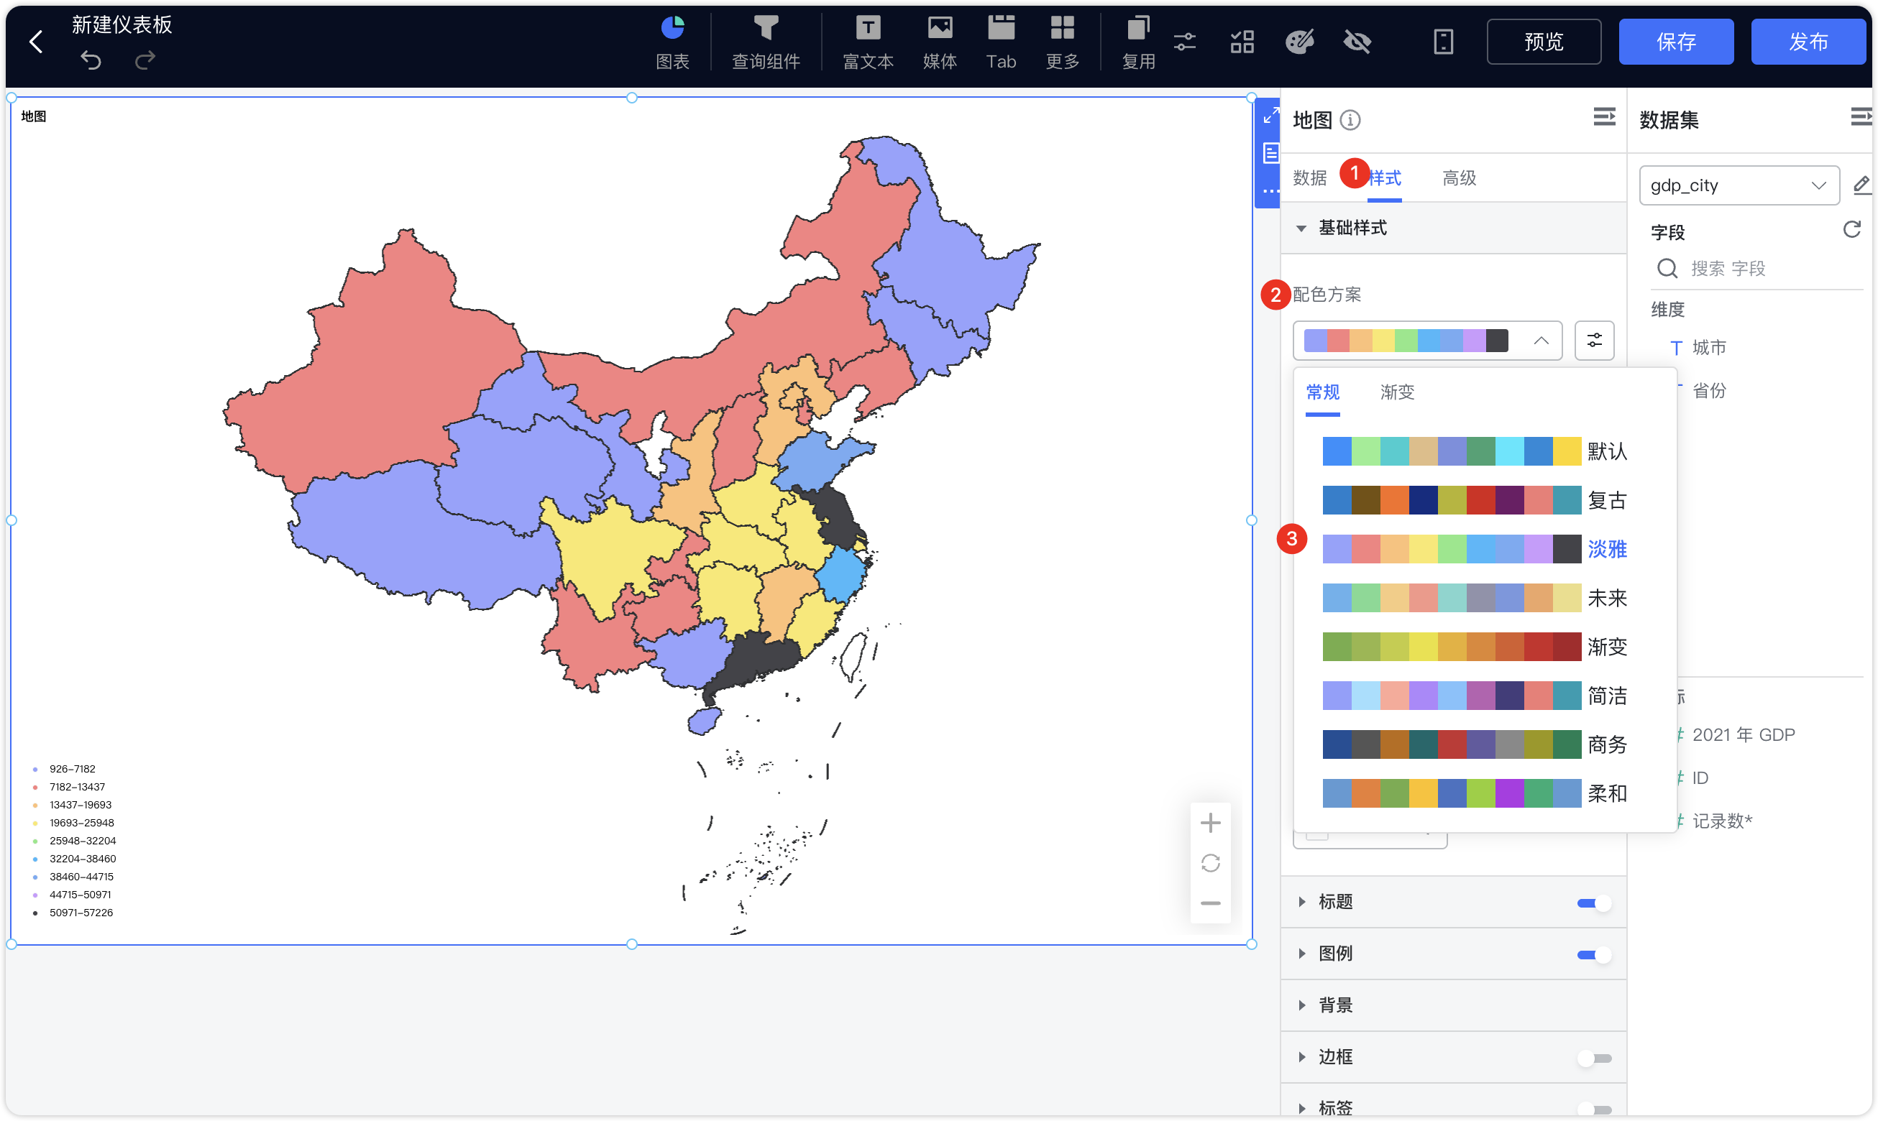The image size is (1878, 1121).
Task: Open the 图表 chart component
Action: point(672,43)
